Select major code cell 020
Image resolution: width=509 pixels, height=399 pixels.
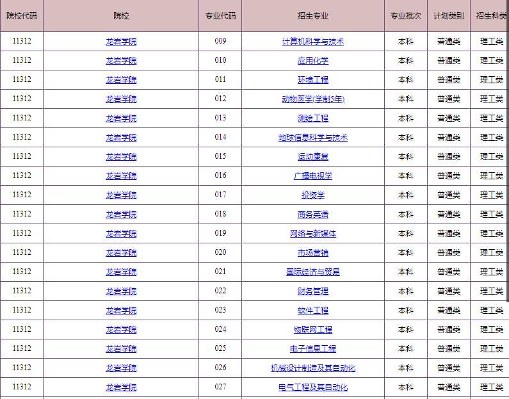(x=220, y=252)
